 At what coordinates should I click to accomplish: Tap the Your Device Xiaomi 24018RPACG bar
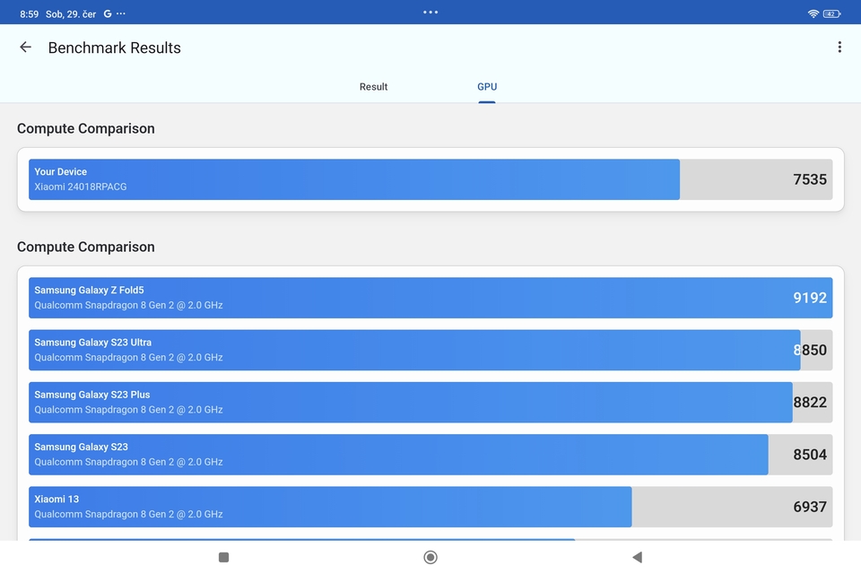tap(356, 179)
